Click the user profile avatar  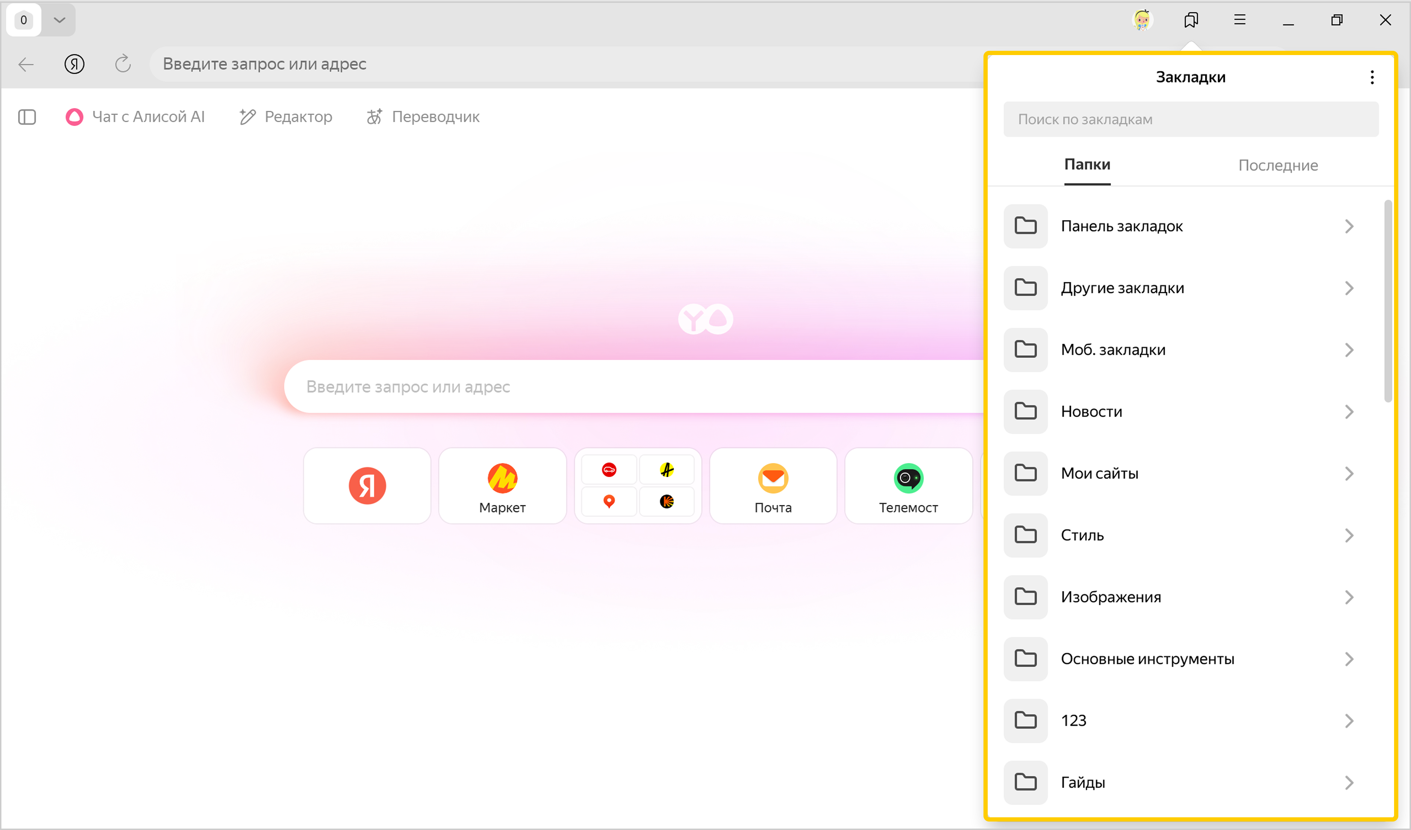point(1142,20)
